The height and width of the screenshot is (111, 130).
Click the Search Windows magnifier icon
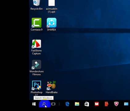point(44,104)
